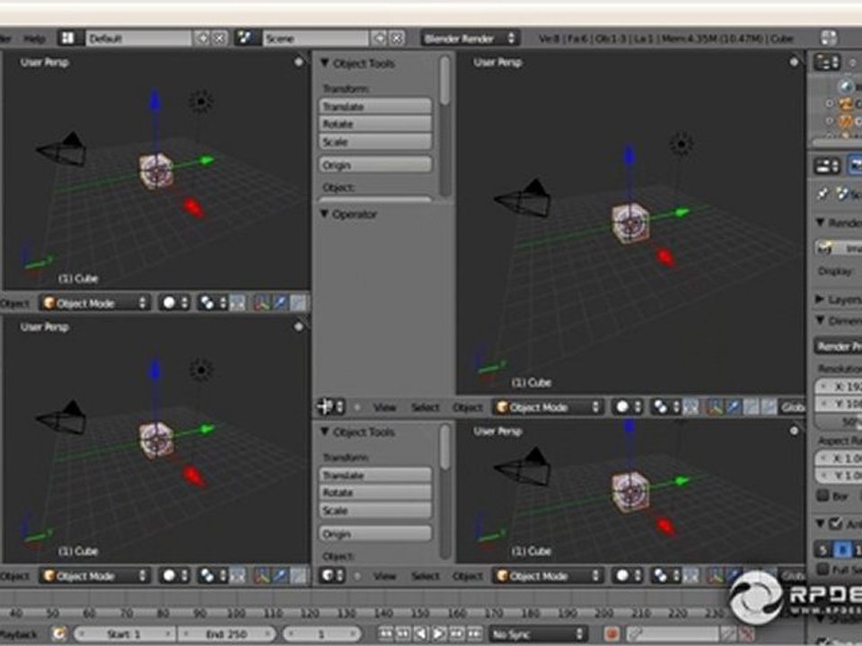Click Scale in top Object Tools panel
This screenshot has width=862, height=646.
click(x=375, y=142)
